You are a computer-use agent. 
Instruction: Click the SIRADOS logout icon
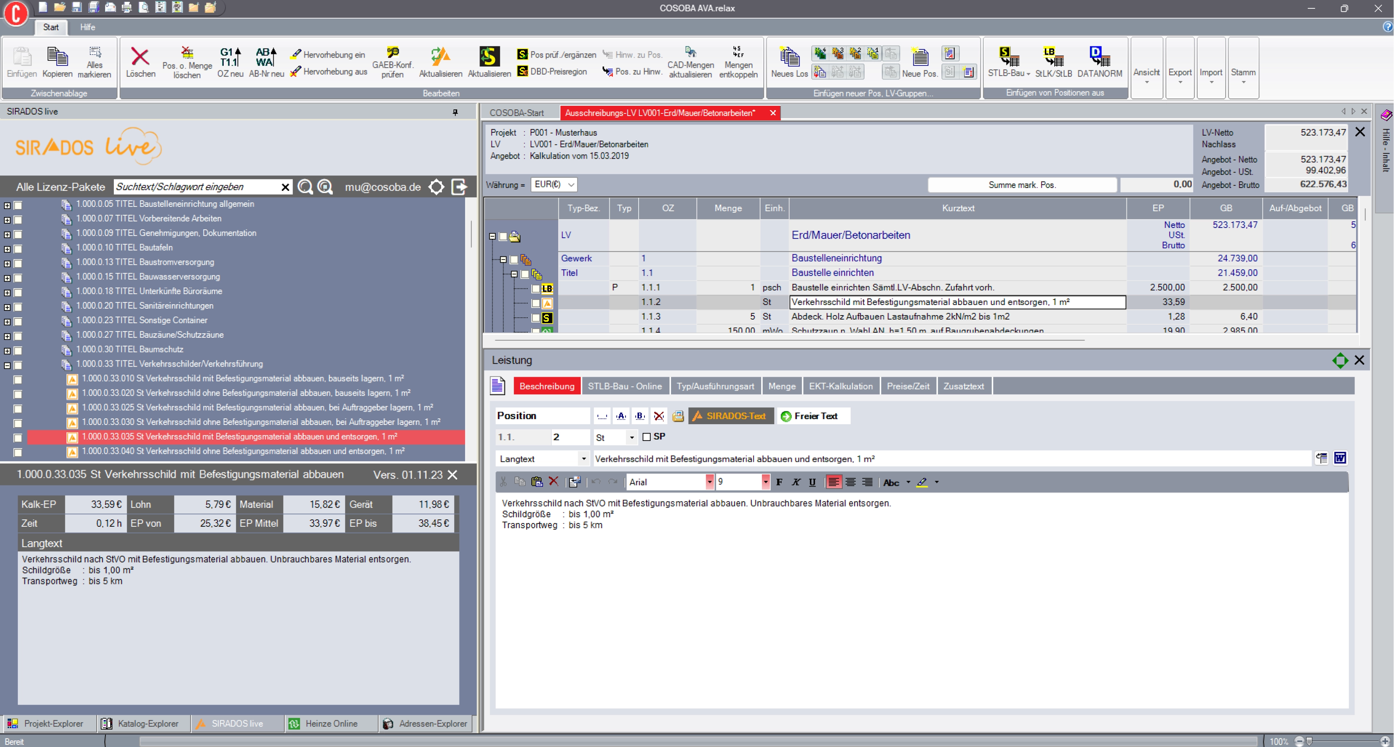459,187
